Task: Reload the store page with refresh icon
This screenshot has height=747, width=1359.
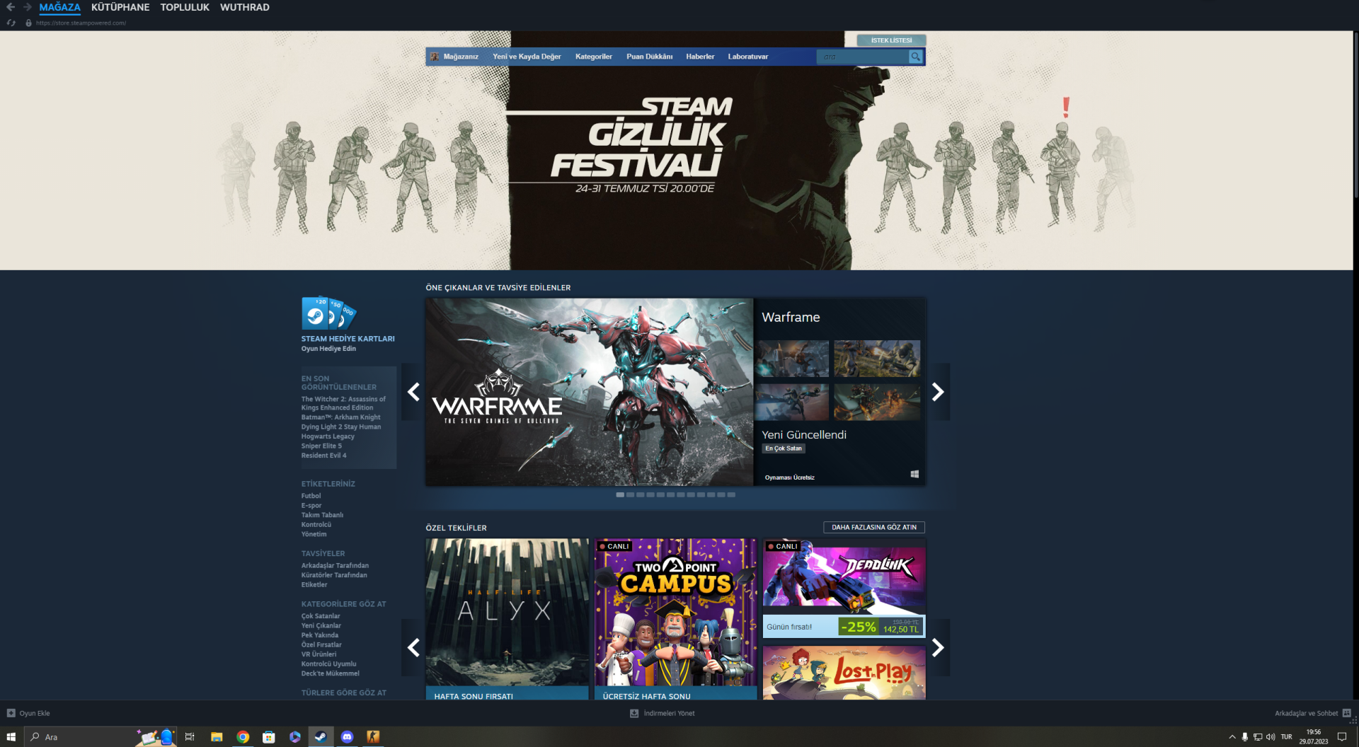Action: (11, 23)
